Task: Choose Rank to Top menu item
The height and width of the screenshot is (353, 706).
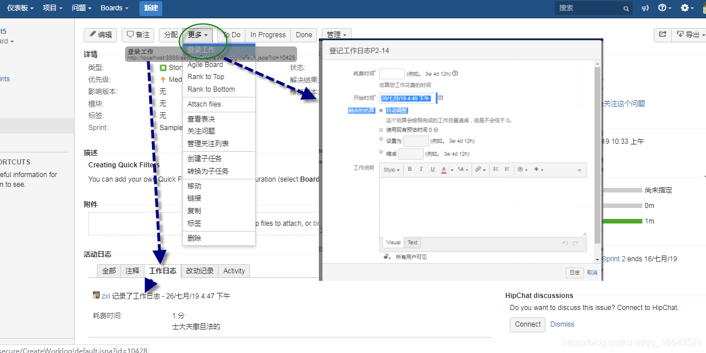Action: [219, 77]
